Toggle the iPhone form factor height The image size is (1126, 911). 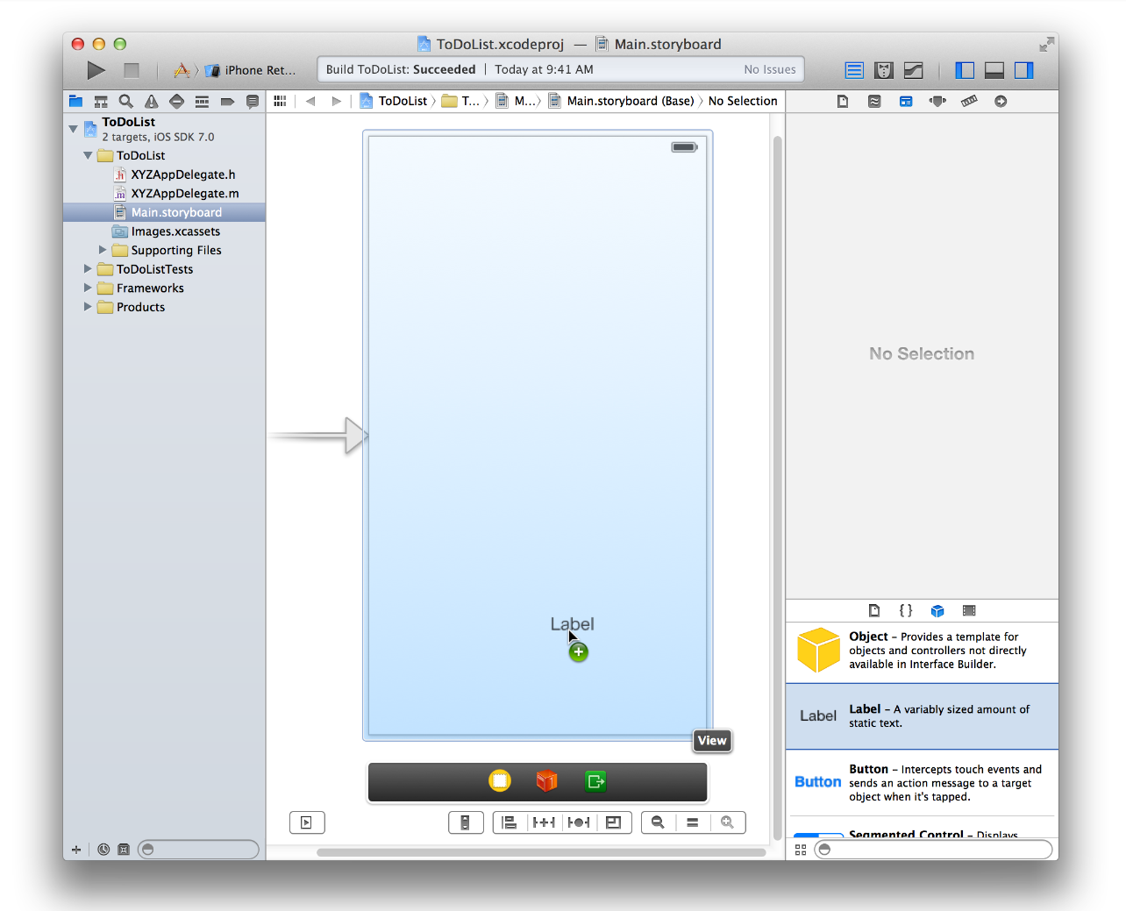pos(466,822)
